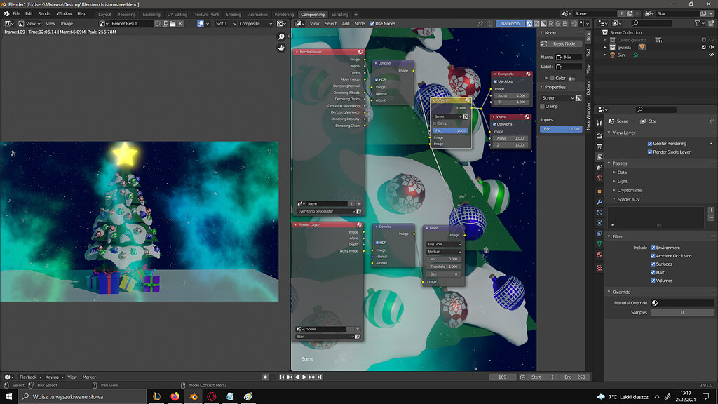Screen dimensions: 718x404
Task: Open the Render menu
Action: [44, 14]
